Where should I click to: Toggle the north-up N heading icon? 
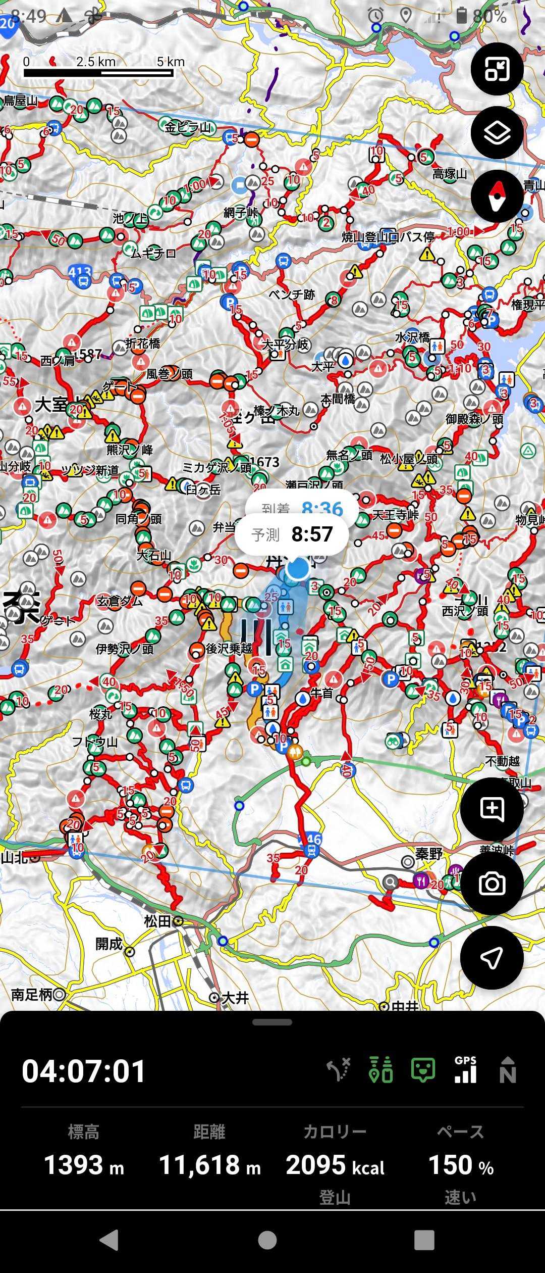click(x=507, y=1070)
